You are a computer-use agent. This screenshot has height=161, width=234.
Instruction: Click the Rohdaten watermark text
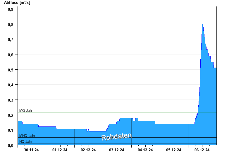pos(116,137)
